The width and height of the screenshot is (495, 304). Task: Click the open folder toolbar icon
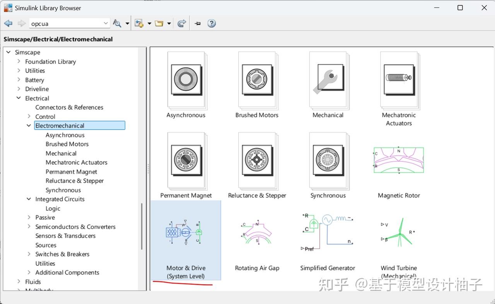159,24
